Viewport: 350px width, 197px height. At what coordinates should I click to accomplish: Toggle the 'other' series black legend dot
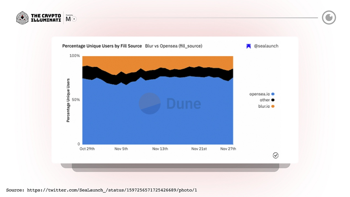[x=273, y=100]
